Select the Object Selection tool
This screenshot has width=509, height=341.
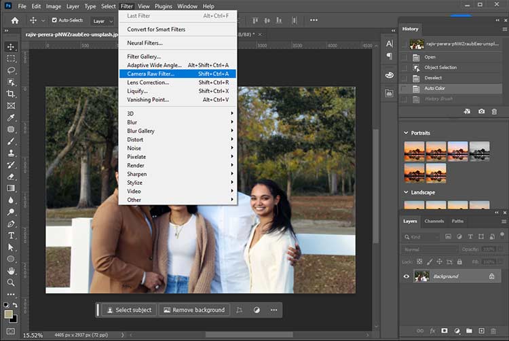11,82
